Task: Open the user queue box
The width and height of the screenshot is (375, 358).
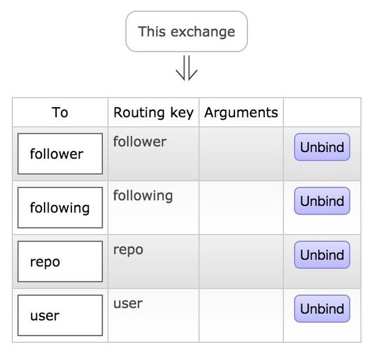Action: [60, 315]
